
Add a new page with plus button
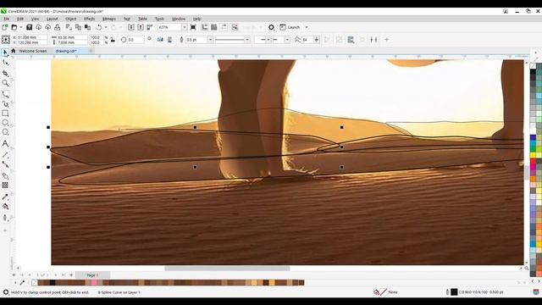[71, 275]
